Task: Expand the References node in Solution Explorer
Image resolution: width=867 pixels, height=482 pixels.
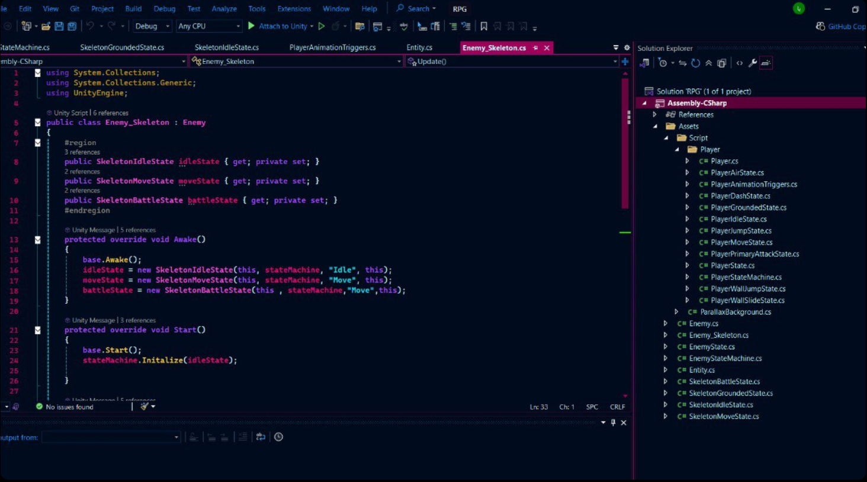Action: (x=654, y=114)
